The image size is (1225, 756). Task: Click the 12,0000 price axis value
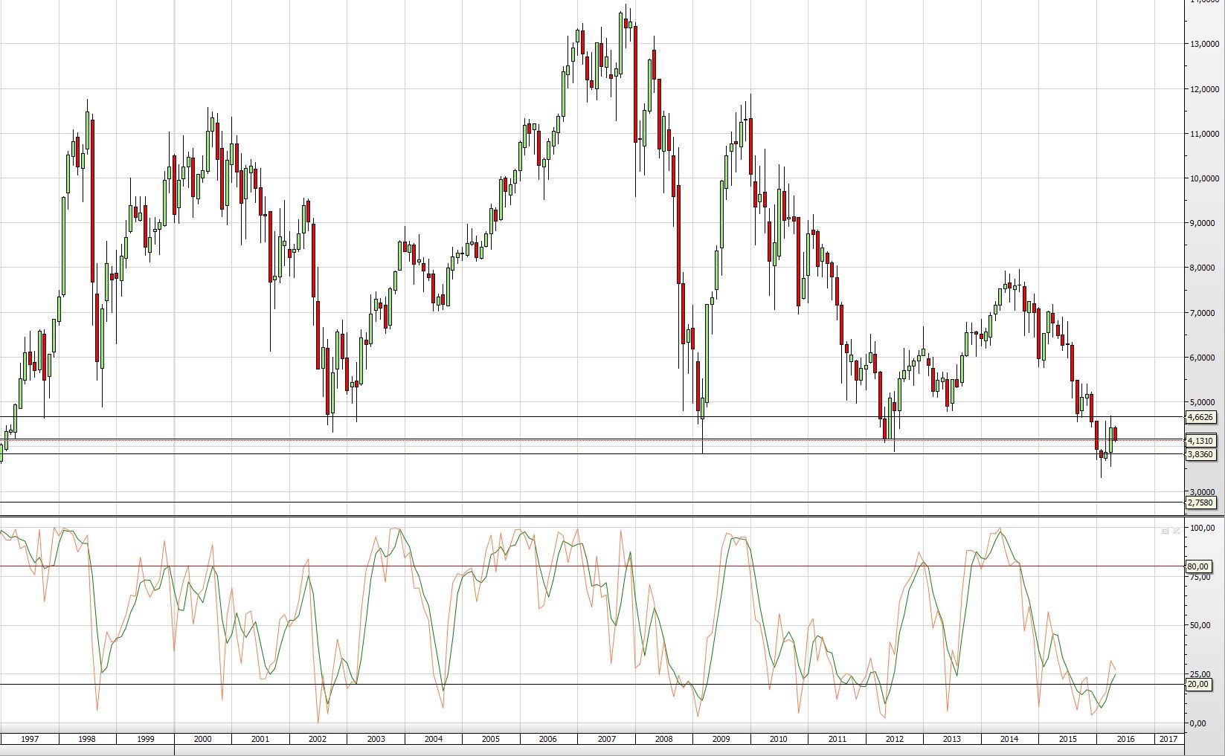(1205, 89)
